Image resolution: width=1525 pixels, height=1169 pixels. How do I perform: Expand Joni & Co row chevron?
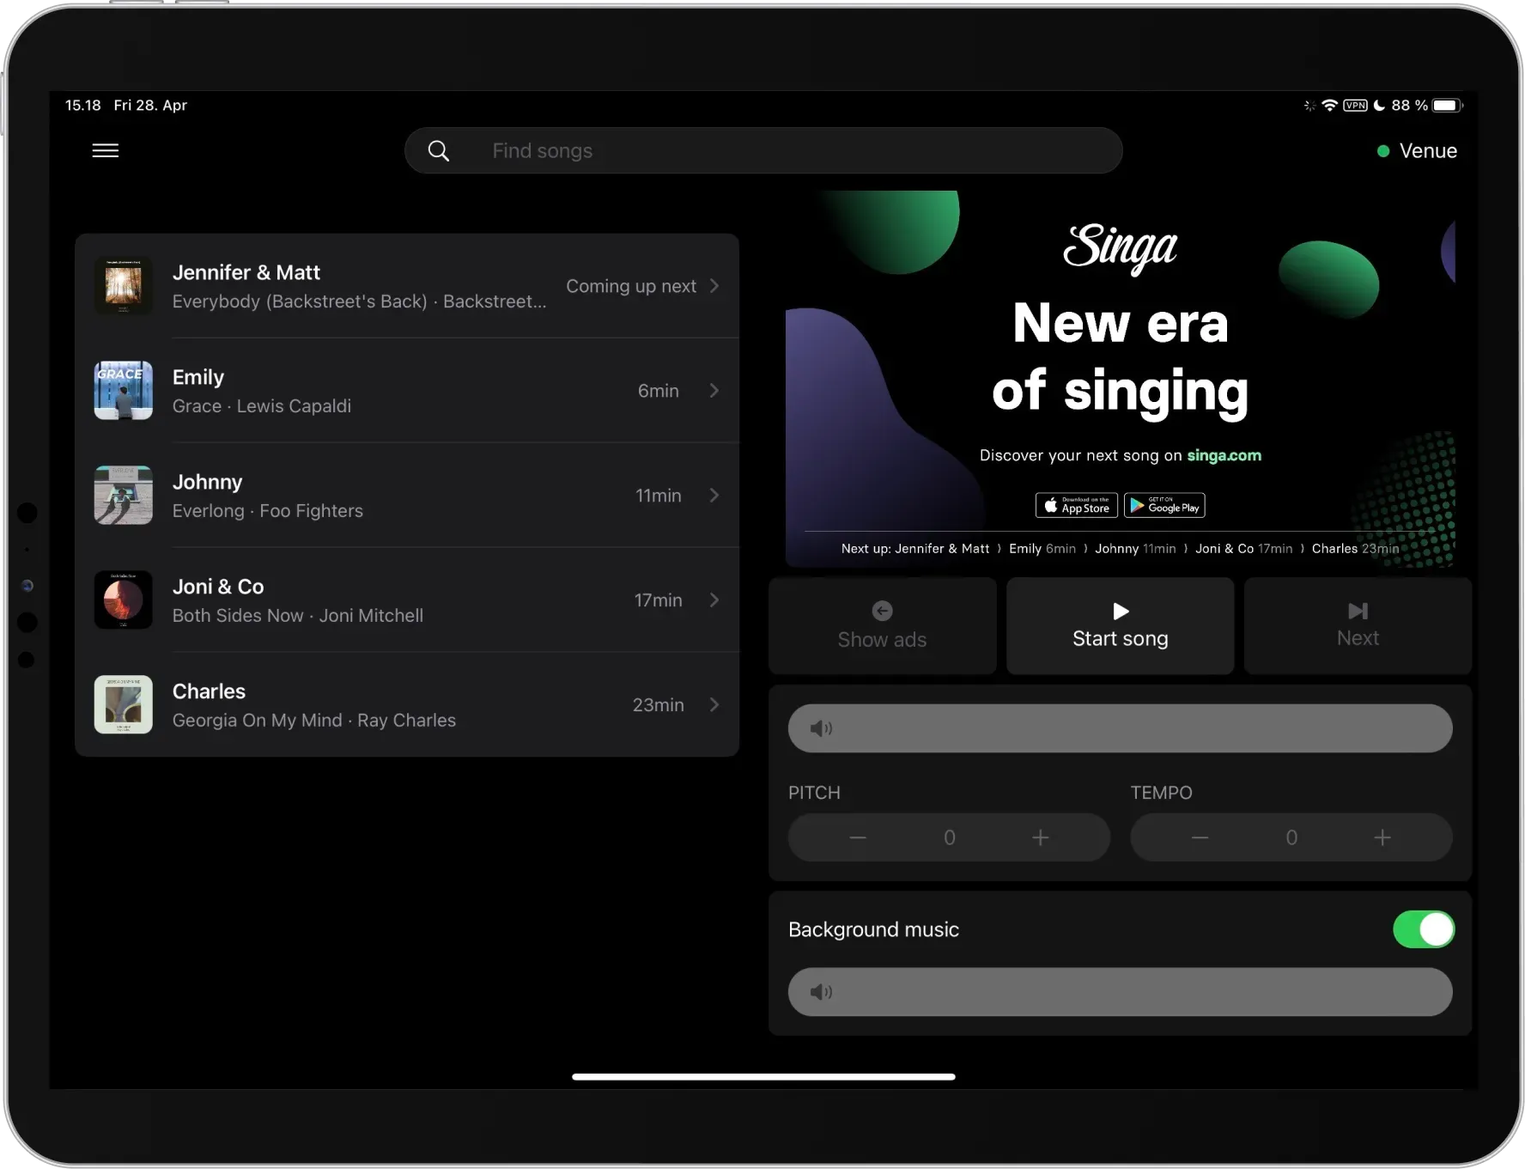[x=714, y=600]
